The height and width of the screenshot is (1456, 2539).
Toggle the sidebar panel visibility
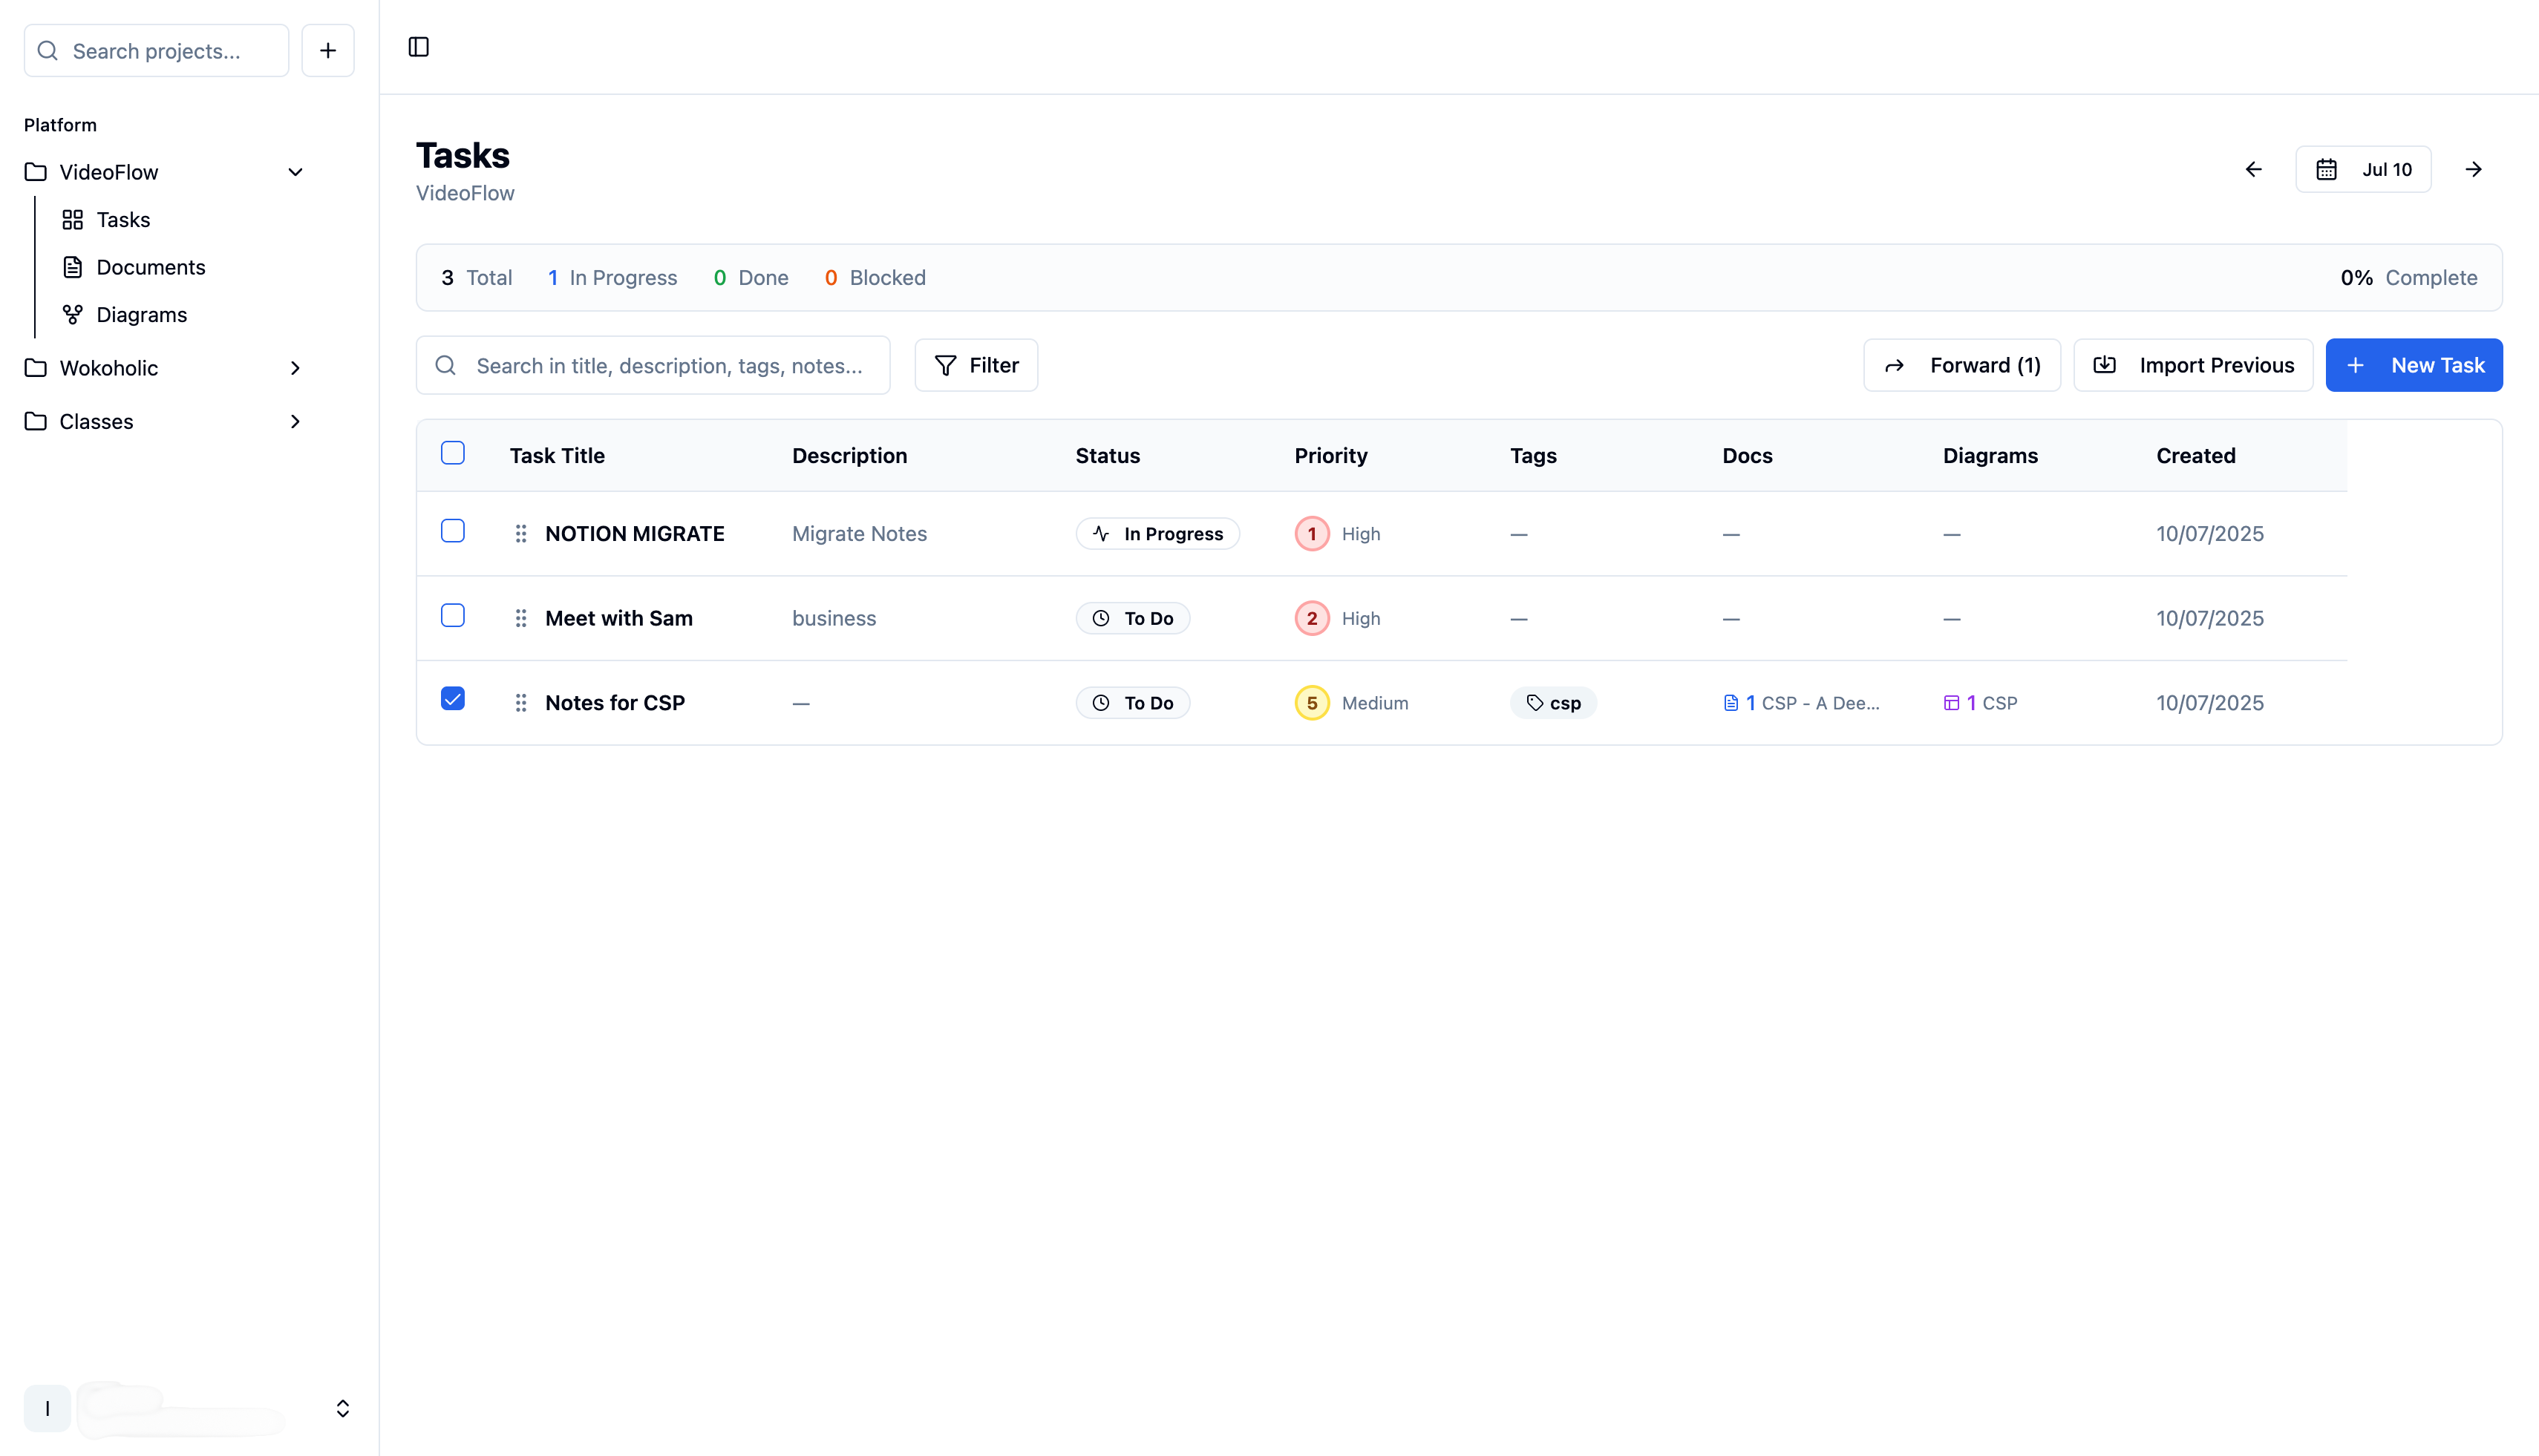(x=418, y=47)
